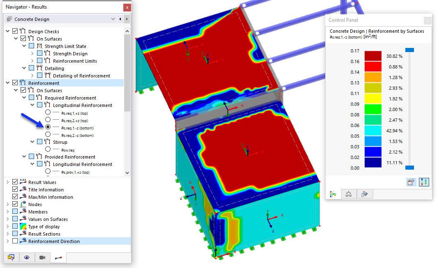This screenshot has height=268, width=437.
Task: Click the Nodes icon
Action: [x=23, y=204]
